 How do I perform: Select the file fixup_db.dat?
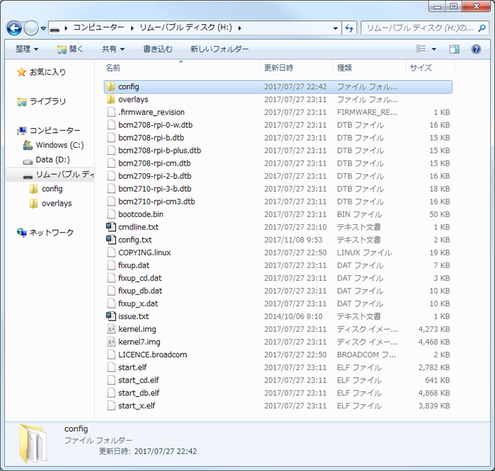(140, 291)
